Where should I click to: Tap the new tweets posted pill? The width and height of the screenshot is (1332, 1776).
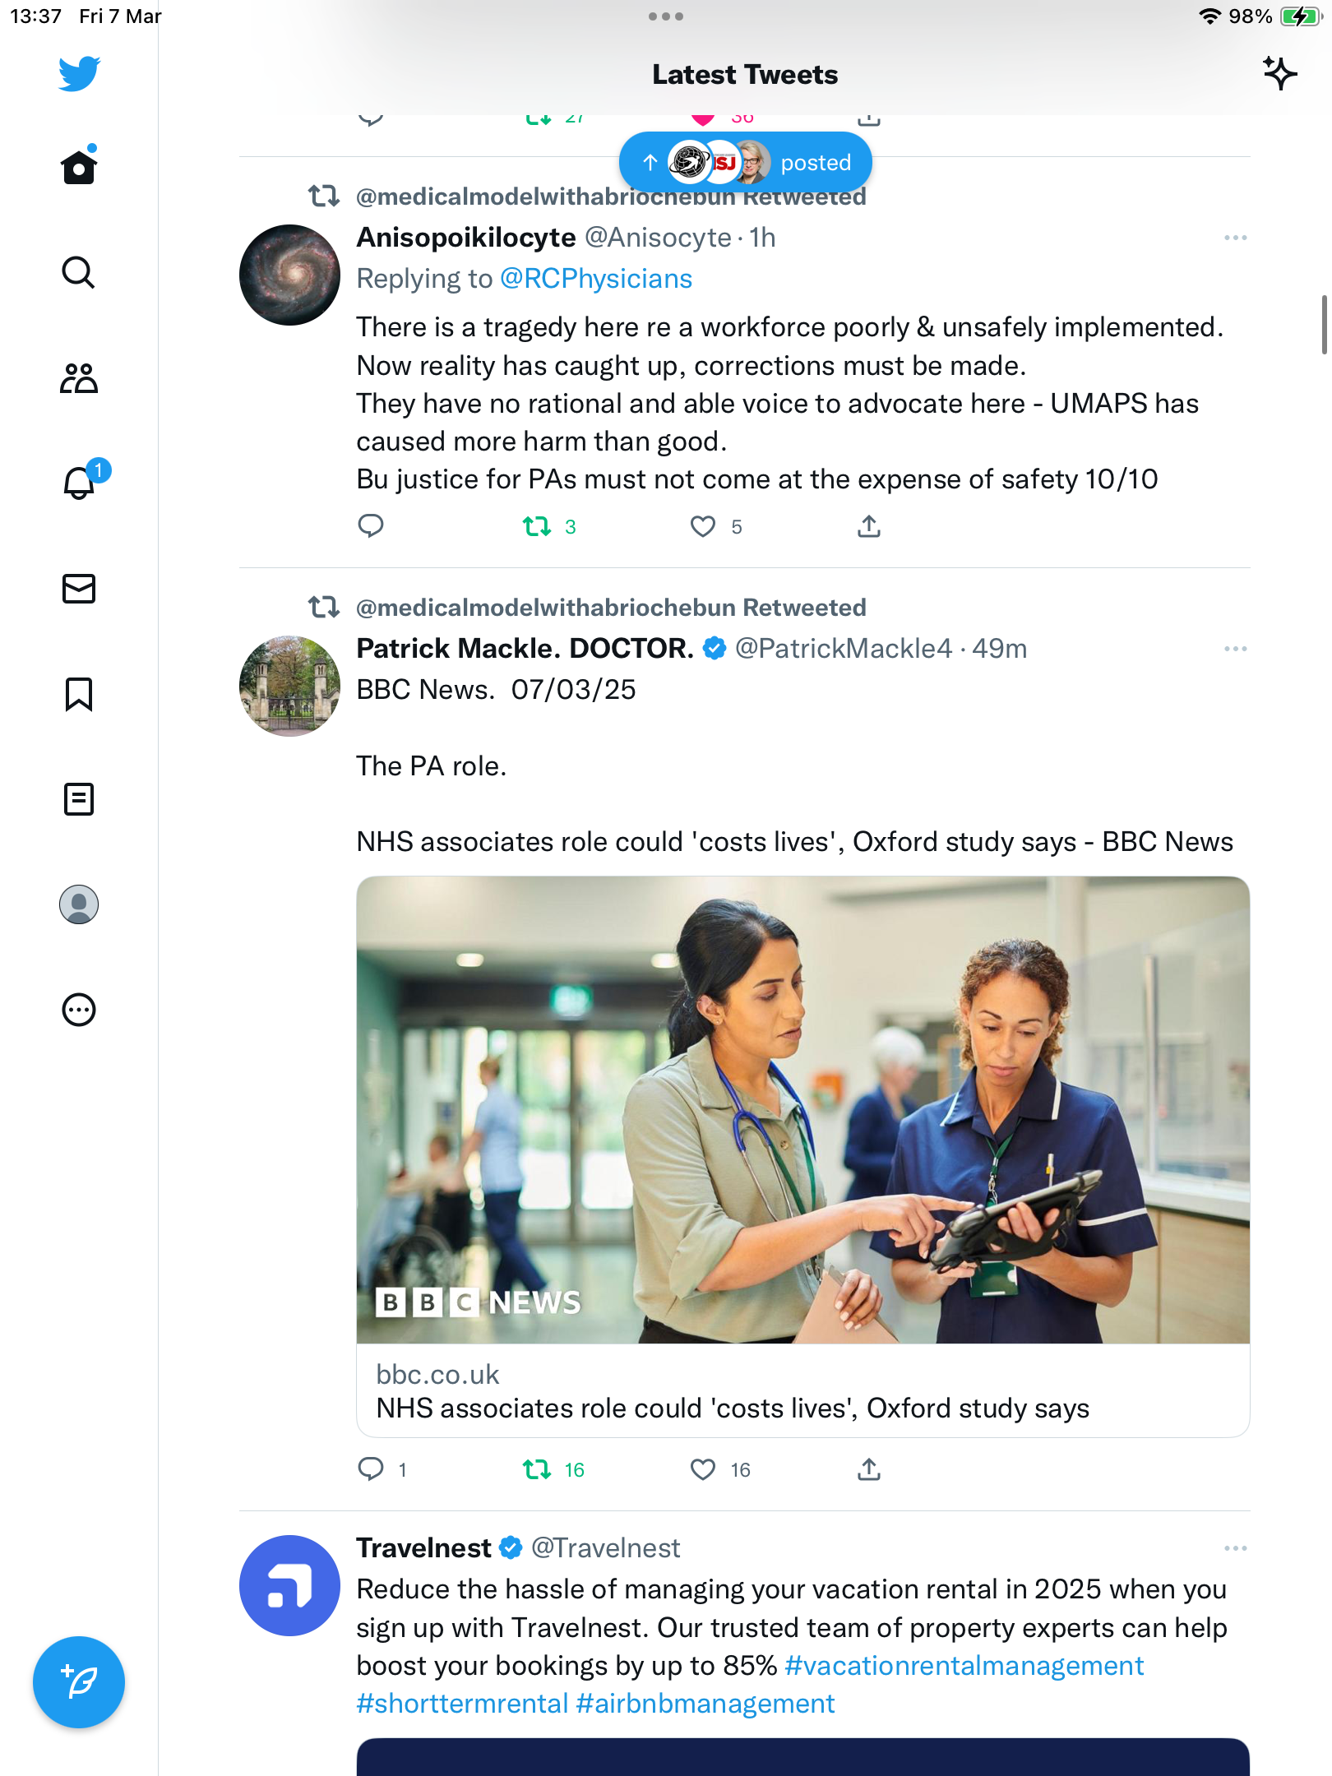point(745,163)
